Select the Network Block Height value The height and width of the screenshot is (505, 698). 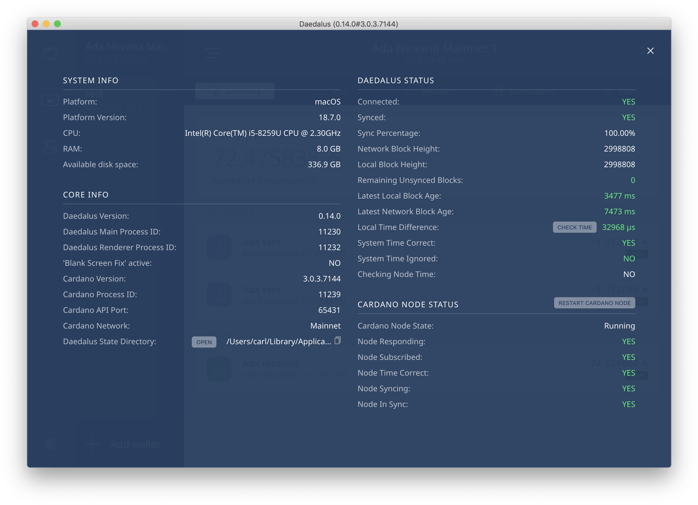(619, 149)
